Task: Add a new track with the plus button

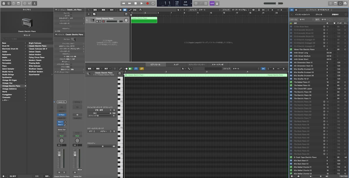Action: pos(89,14)
